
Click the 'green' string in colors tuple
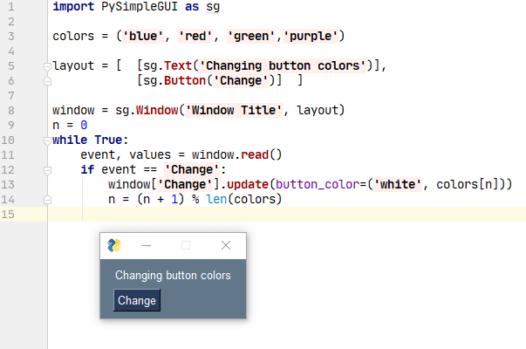point(251,37)
